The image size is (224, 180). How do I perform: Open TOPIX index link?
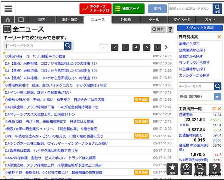184,125
